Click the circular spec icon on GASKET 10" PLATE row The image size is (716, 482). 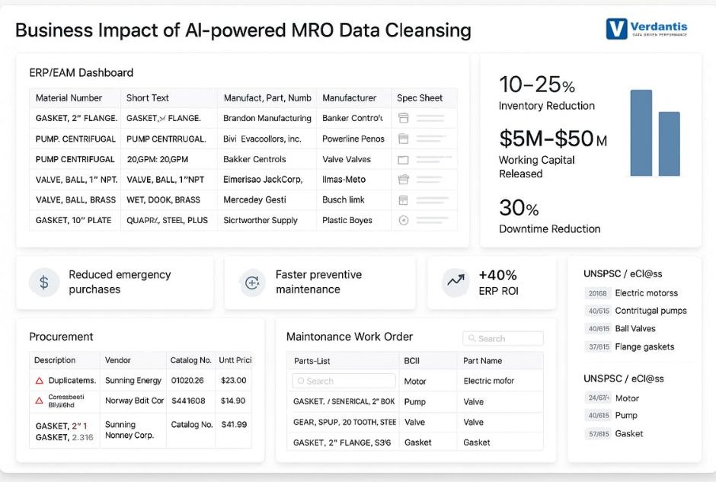pyautogui.click(x=404, y=220)
